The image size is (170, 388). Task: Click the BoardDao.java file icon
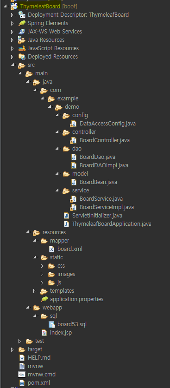pyautogui.click(x=74, y=157)
